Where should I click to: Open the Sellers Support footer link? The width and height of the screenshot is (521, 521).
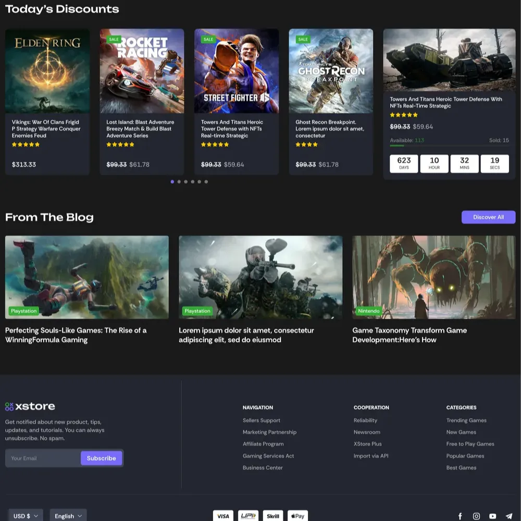coord(262,420)
